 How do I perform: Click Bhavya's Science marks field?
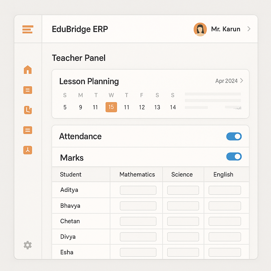coord(183,206)
